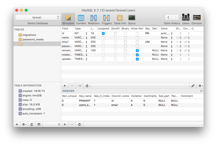Click the sidebar split handle

tap(59, 124)
